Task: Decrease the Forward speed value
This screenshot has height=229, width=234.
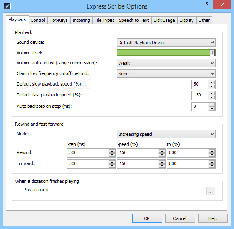Action: [x=162, y=166]
